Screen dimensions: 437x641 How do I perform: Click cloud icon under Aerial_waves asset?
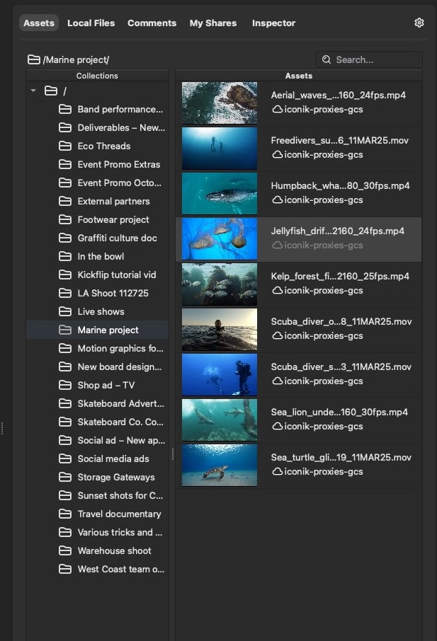(277, 110)
